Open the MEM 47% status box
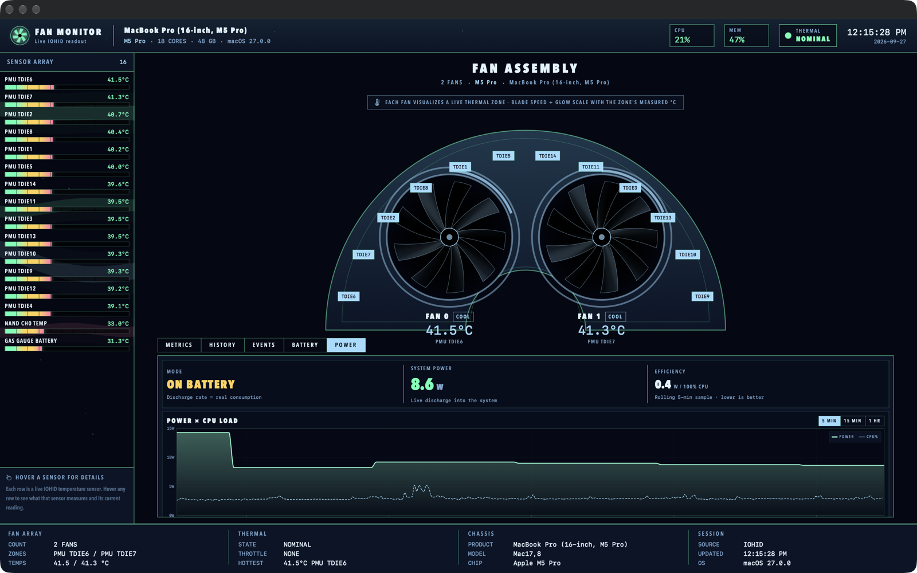Image resolution: width=917 pixels, height=573 pixels. click(746, 36)
